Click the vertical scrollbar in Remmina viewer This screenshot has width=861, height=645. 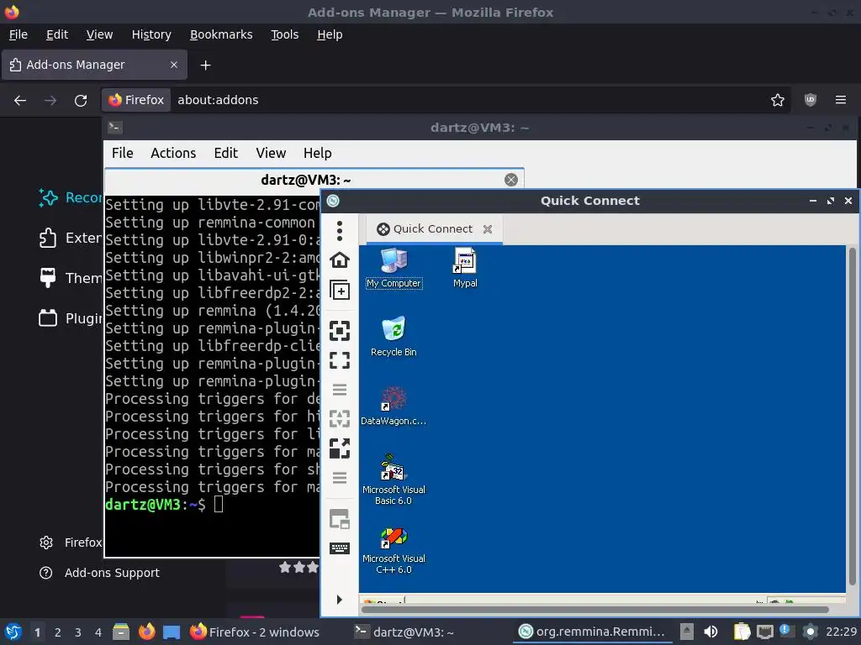[x=853, y=417]
